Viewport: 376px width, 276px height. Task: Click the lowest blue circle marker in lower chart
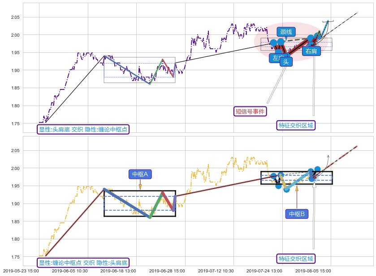pos(287,189)
